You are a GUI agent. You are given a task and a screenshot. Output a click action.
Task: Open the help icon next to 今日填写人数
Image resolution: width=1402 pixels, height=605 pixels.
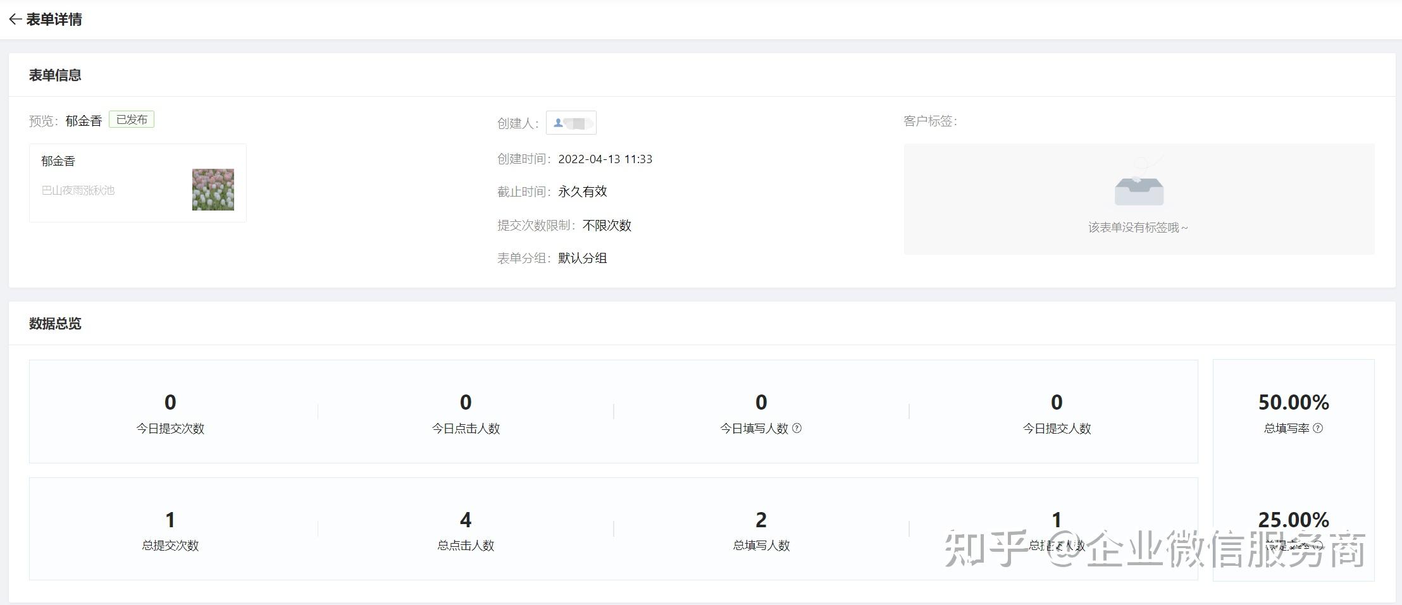[x=797, y=429]
